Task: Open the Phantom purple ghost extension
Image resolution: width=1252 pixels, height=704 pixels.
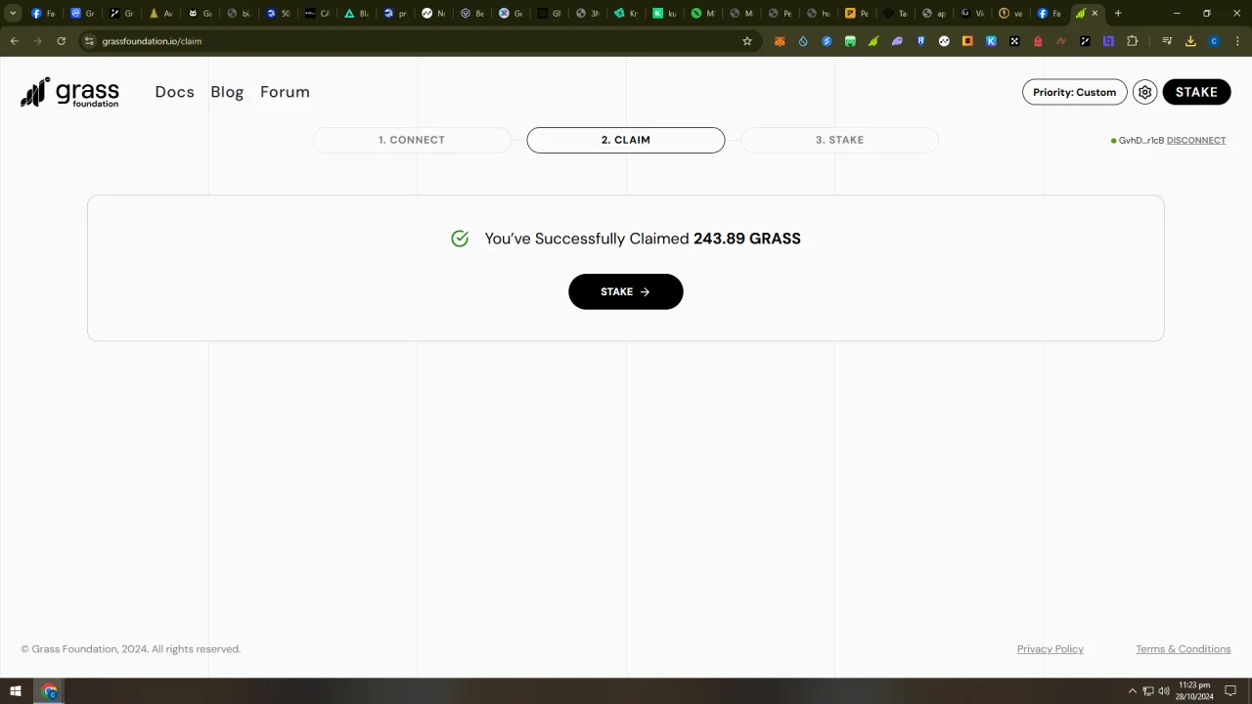Action: pyautogui.click(x=897, y=41)
